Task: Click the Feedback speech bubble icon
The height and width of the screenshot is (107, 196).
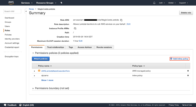Action: tap(5, 105)
